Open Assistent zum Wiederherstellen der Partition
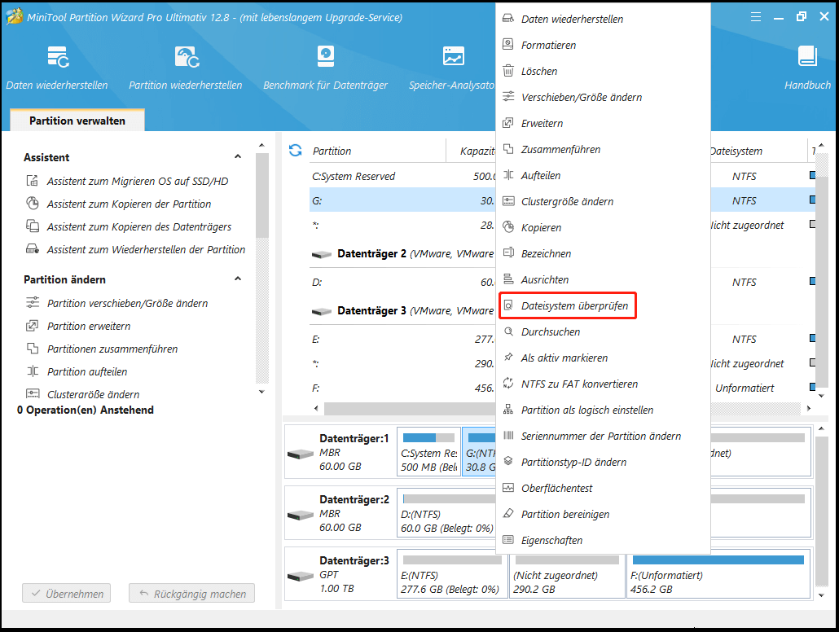 pyautogui.click(x=146, y=249)
